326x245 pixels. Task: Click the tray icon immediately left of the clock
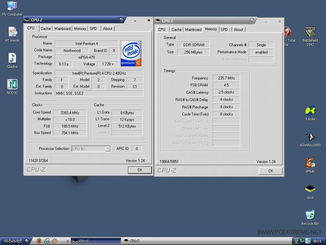(308, 241)
